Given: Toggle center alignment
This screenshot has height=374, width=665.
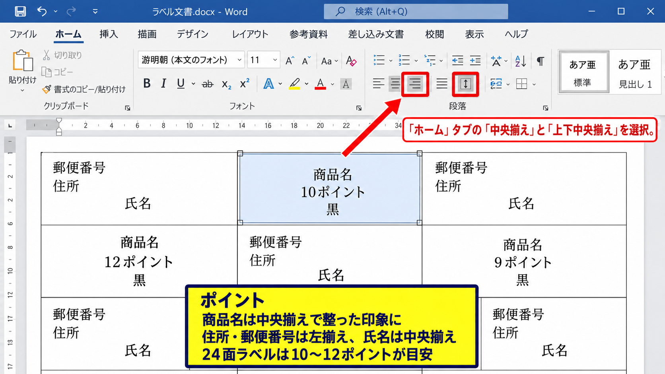Looking at the screenshot, I should [x=395, y=84].
